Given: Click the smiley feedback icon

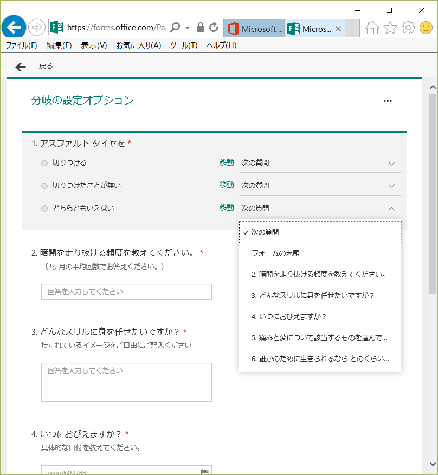Looking at the screenshot, I should pos(426,28).
